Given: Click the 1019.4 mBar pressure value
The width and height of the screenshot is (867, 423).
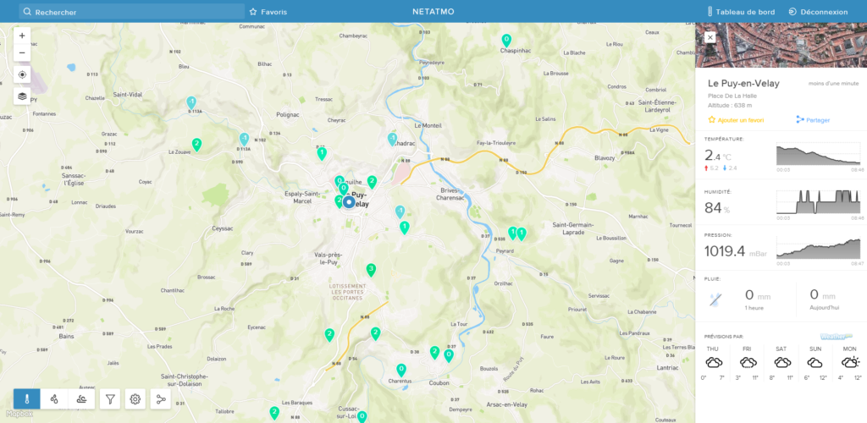Looking at the screenshot, I should pyautogui.click(x=736, y=252).
